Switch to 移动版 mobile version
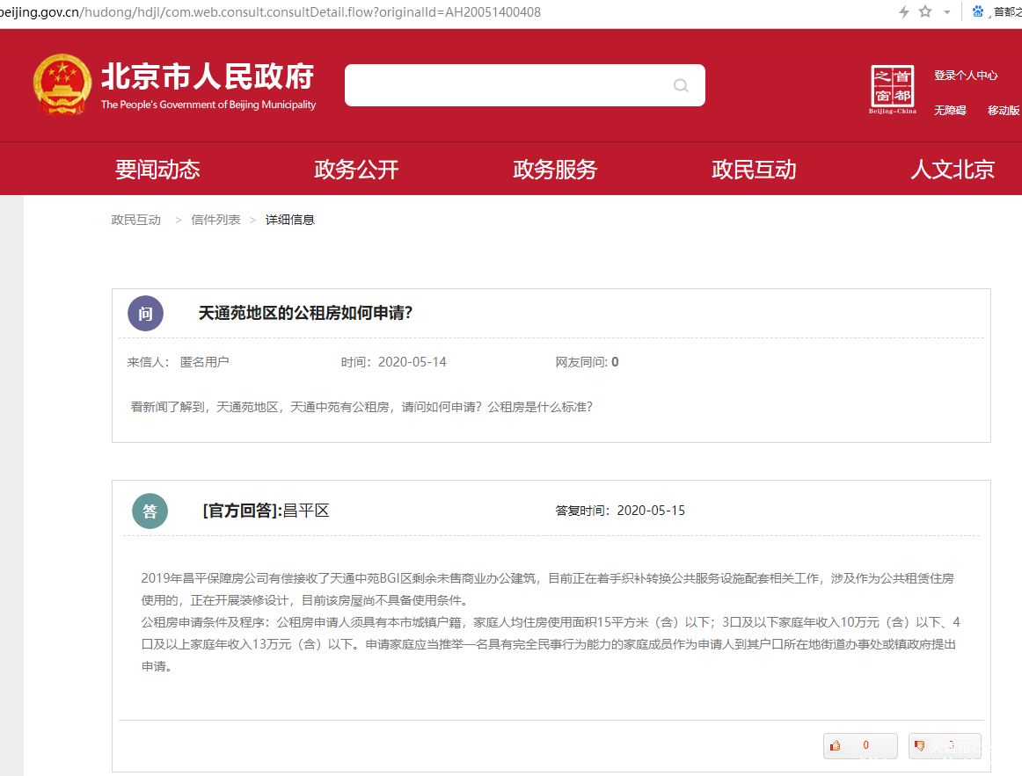This screenshot has width=1022, height=776. click(1003, 110)
